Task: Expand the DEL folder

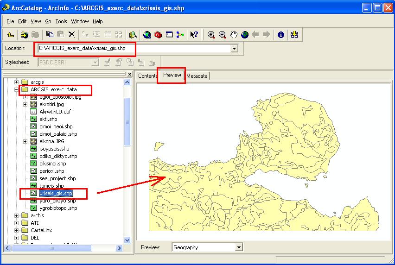Action: point(16,238)
